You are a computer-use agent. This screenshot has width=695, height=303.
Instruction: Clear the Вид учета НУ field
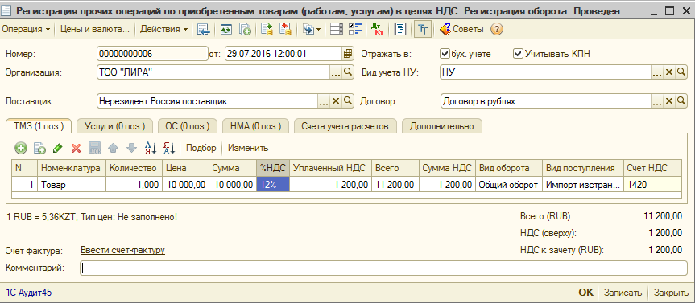pyautogui.click(x=669, y=72)
